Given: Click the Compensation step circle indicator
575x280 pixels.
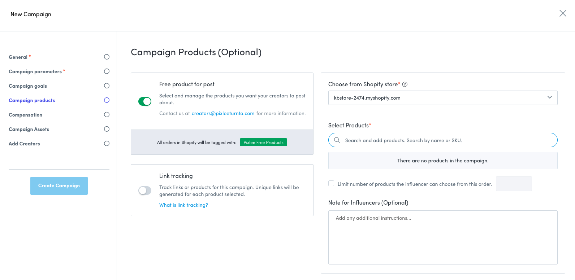Looking at the screenshot, I should [107, 115].
